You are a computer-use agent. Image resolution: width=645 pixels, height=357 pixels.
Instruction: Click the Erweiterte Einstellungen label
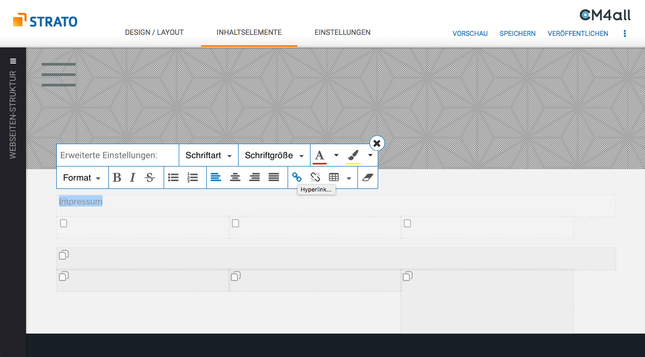coord(109,156)
